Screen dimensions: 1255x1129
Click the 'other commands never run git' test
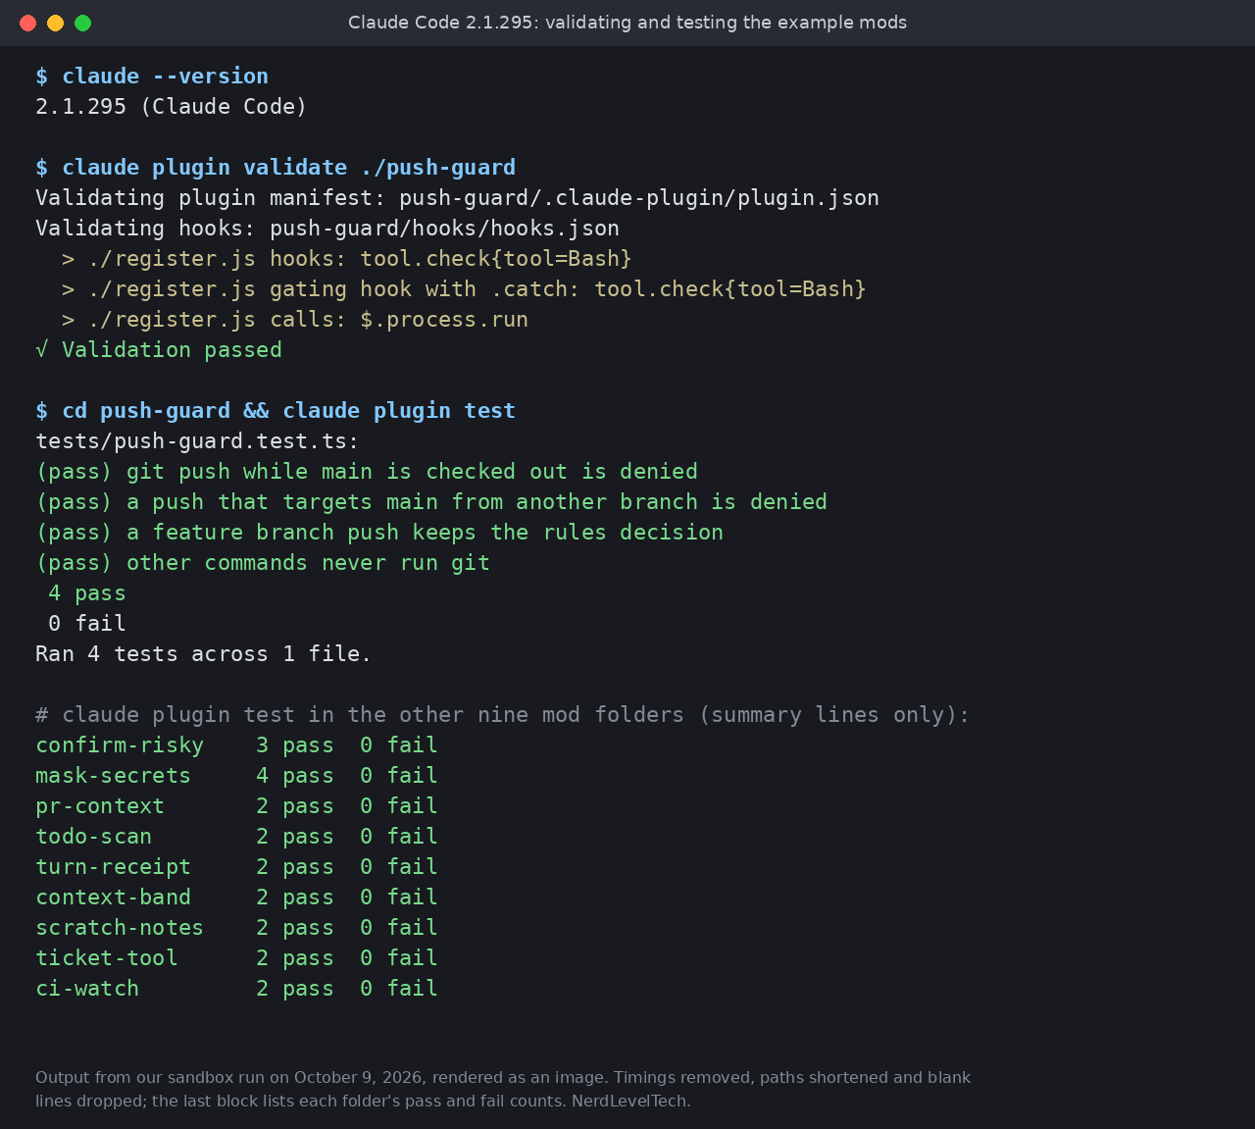(263, 563)
